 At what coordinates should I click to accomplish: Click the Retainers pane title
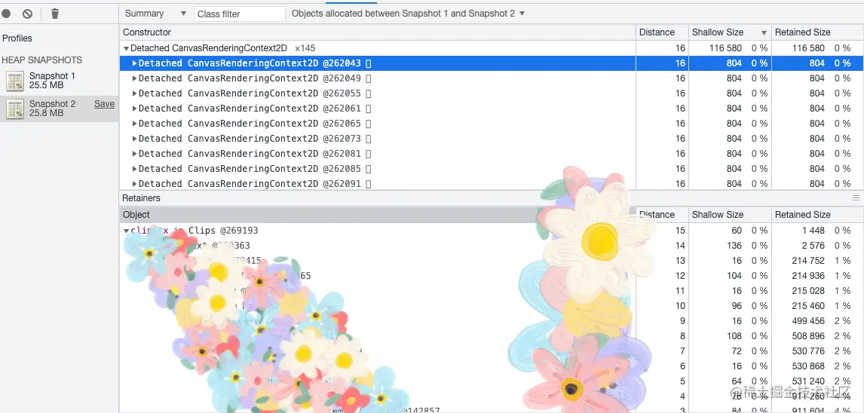click(141, 197)
